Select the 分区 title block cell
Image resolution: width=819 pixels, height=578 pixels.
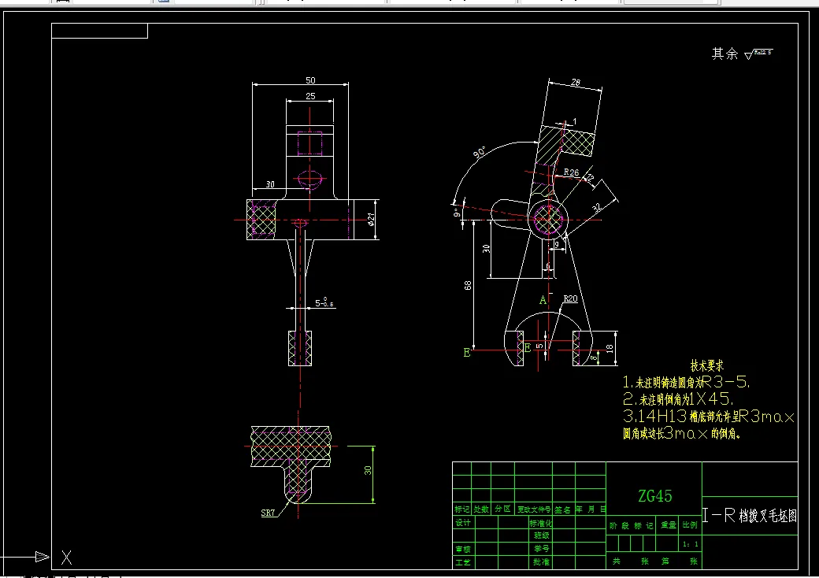tap(502, 509)
